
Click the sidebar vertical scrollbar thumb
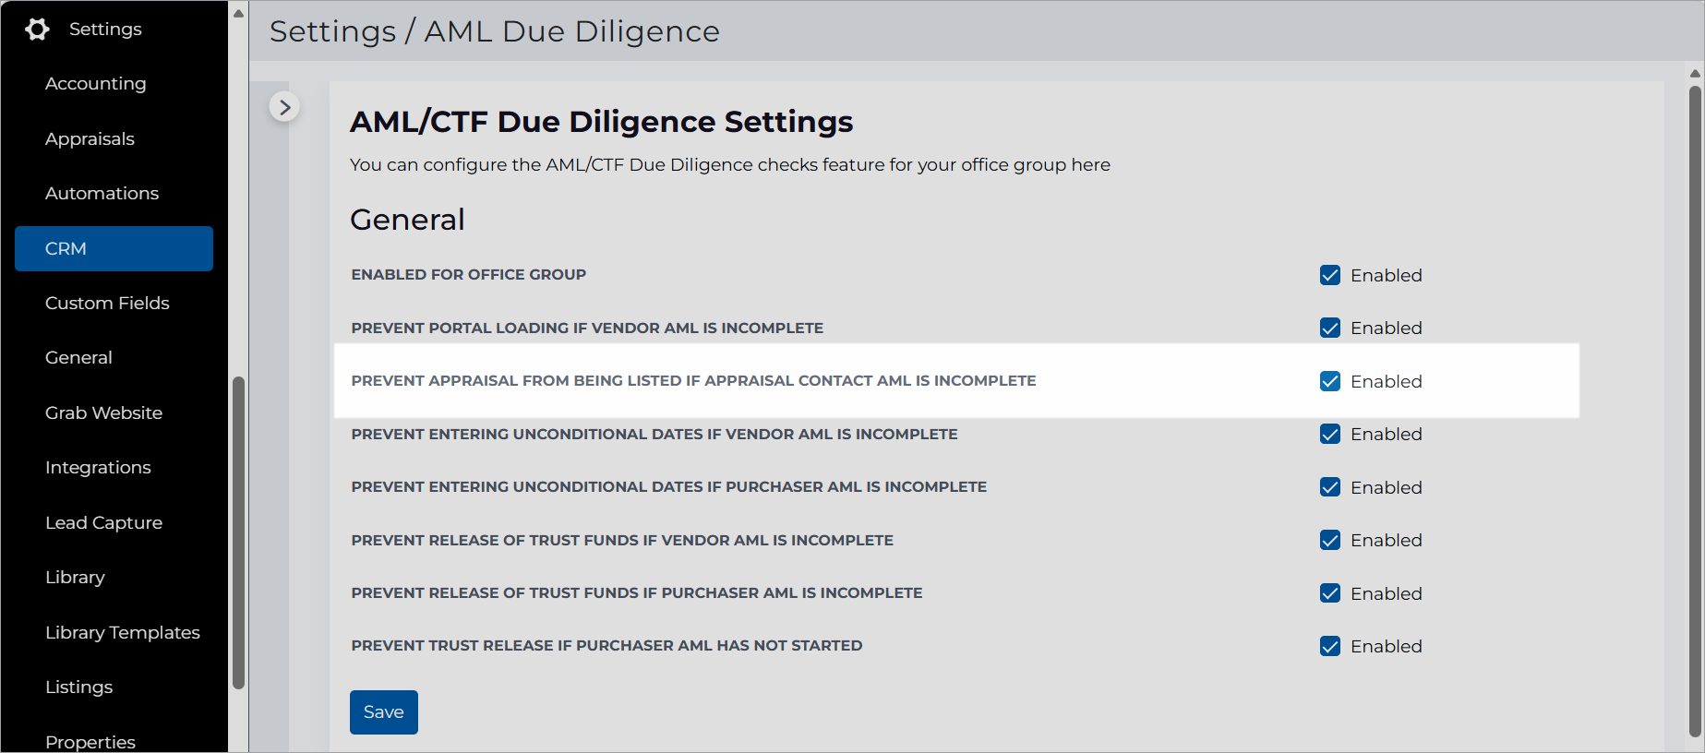coord(238,532)
